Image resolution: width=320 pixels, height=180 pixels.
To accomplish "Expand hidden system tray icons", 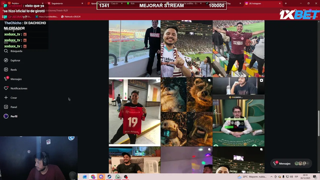I will click(x=271, y=177).
